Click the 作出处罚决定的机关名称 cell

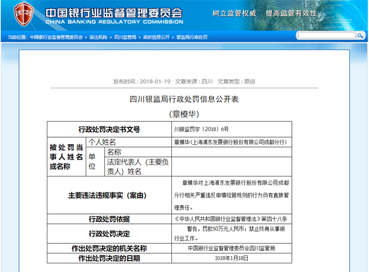(x=109, y=248)
